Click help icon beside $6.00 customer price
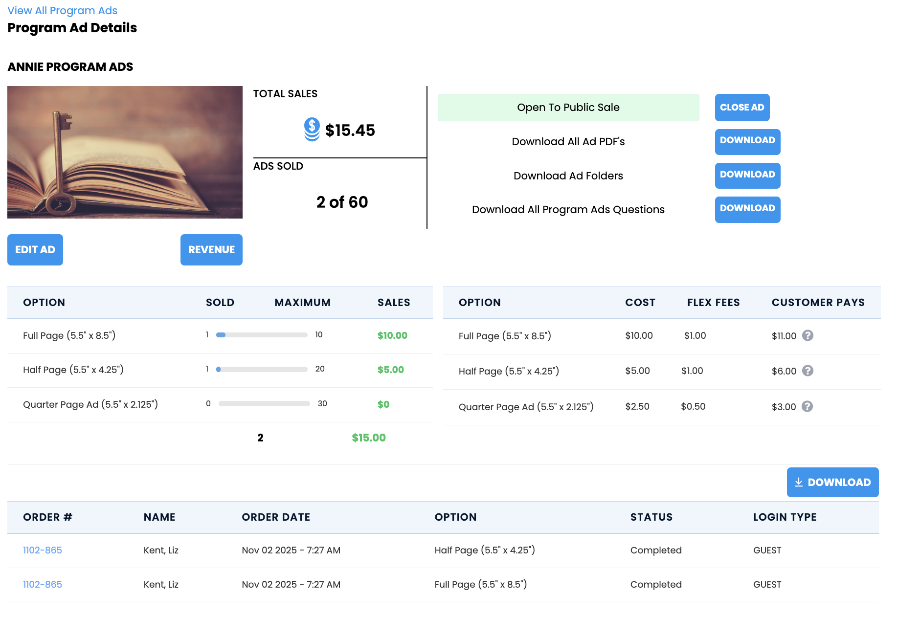The image size is (898, 617). [808, 371]
